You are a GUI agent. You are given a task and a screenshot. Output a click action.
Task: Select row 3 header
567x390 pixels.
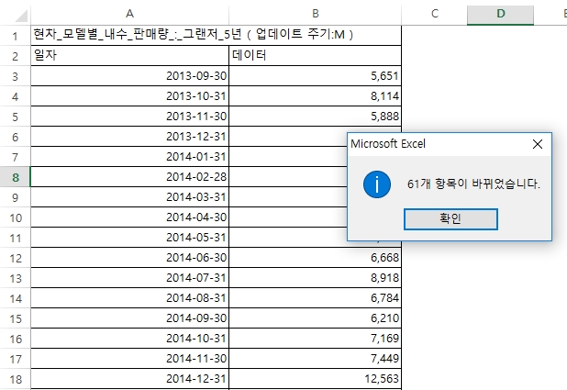coord(16,76)
